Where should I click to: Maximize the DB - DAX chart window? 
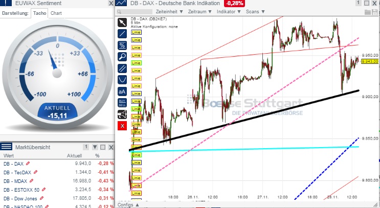[367, 3]
